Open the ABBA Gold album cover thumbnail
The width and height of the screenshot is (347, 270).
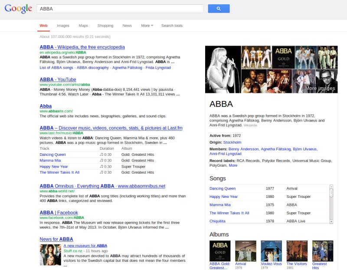(220, 251)
